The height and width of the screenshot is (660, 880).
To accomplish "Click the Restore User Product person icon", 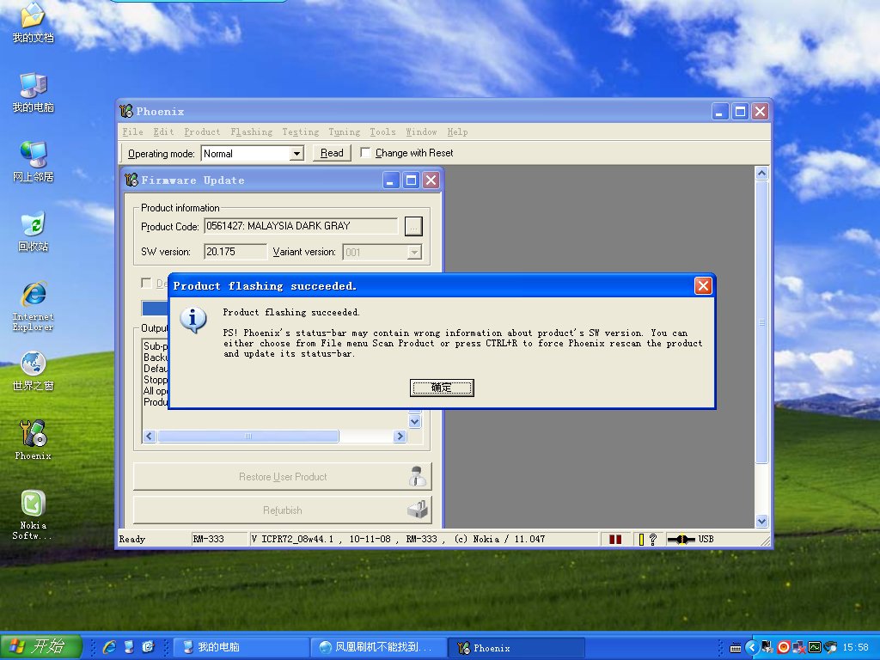I will [417, 476].
